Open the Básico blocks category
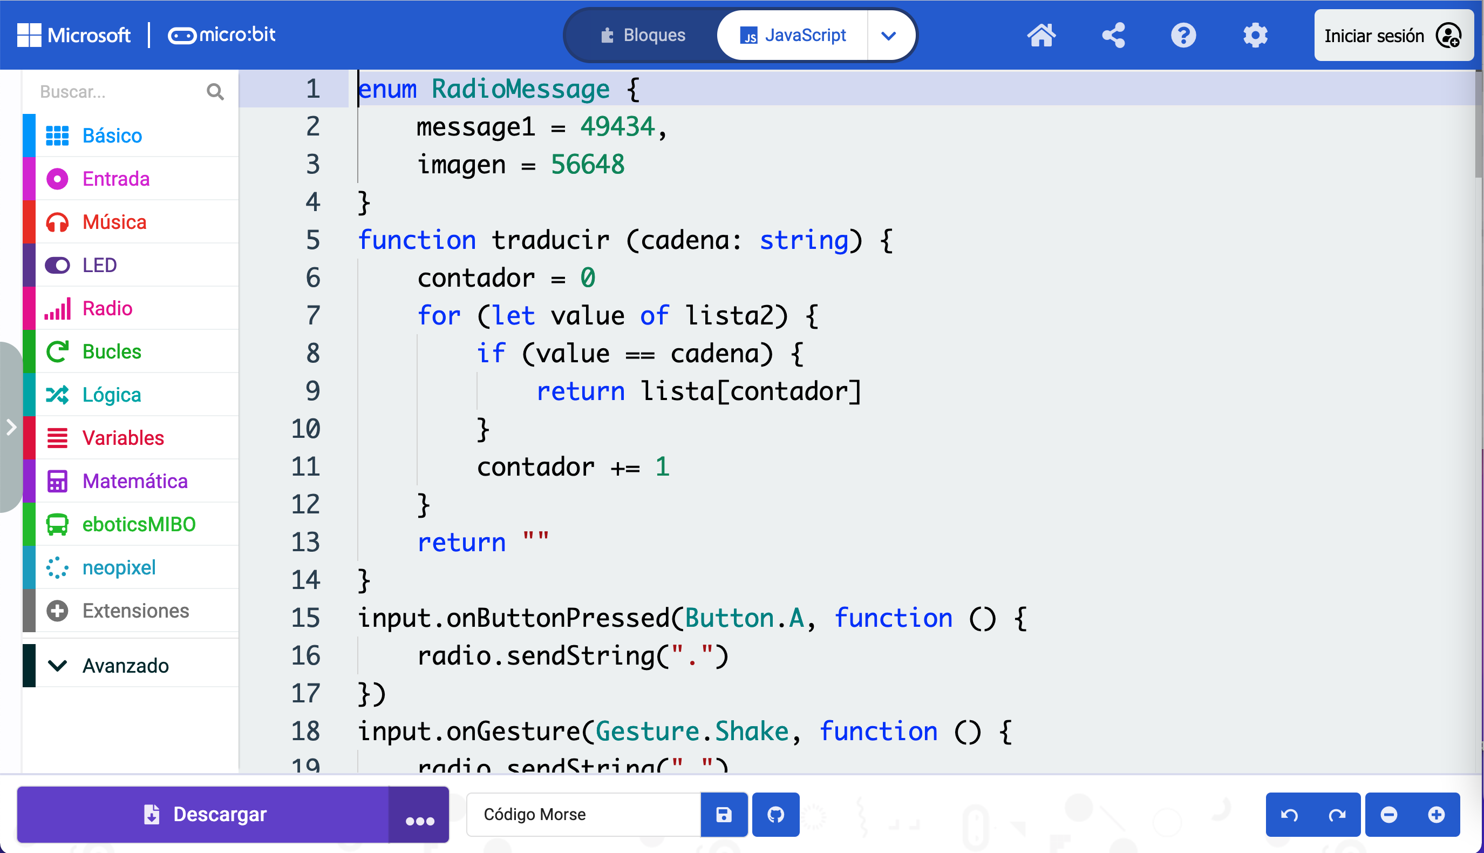 pyautogui.click(x=112, y=136)
